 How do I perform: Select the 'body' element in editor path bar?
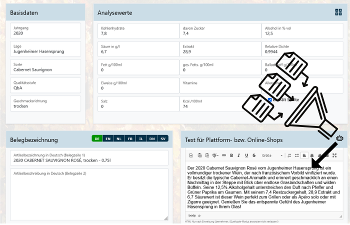[x=192, y=215]
